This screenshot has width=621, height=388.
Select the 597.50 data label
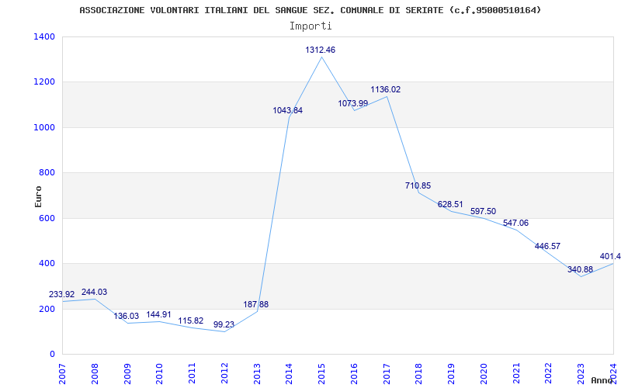point(483,211)
